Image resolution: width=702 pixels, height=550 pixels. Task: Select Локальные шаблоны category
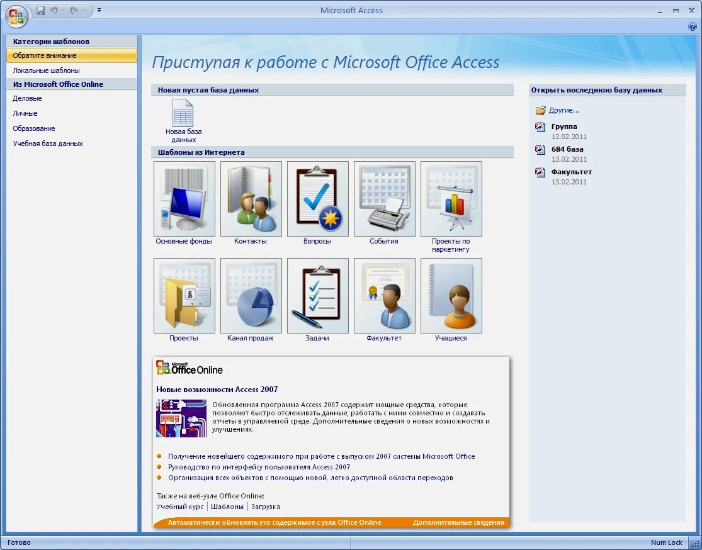point(46,70)
